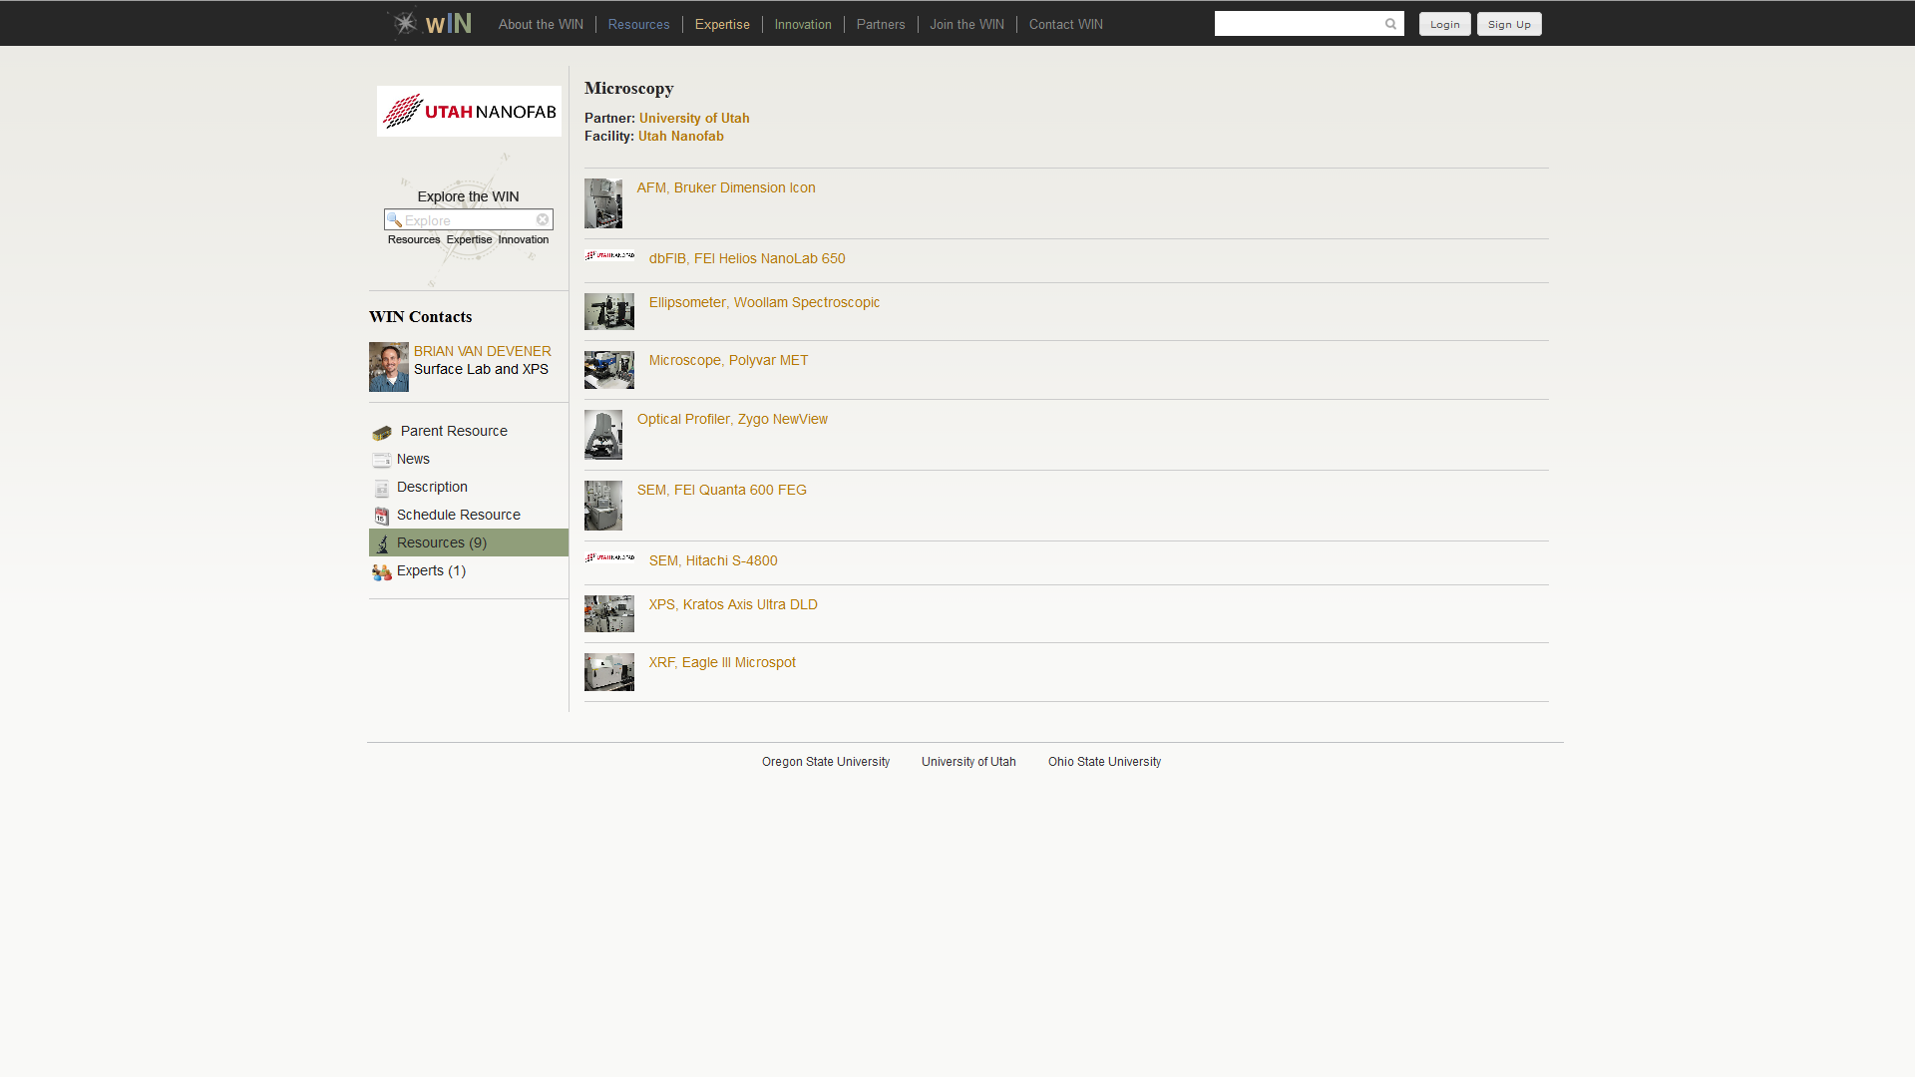
Task: Open Utah Nanofab facility link
Action: [x=681, y=136]
